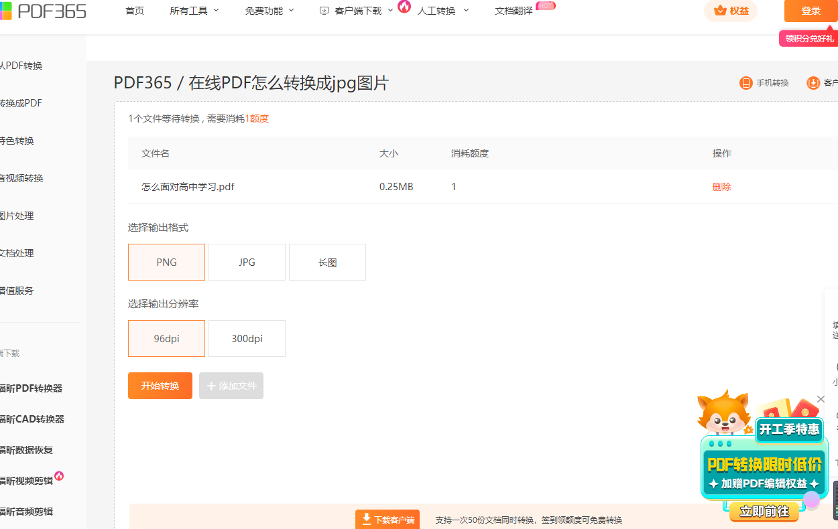Click the HOT badge next to 文档翻译

(546, 5)
